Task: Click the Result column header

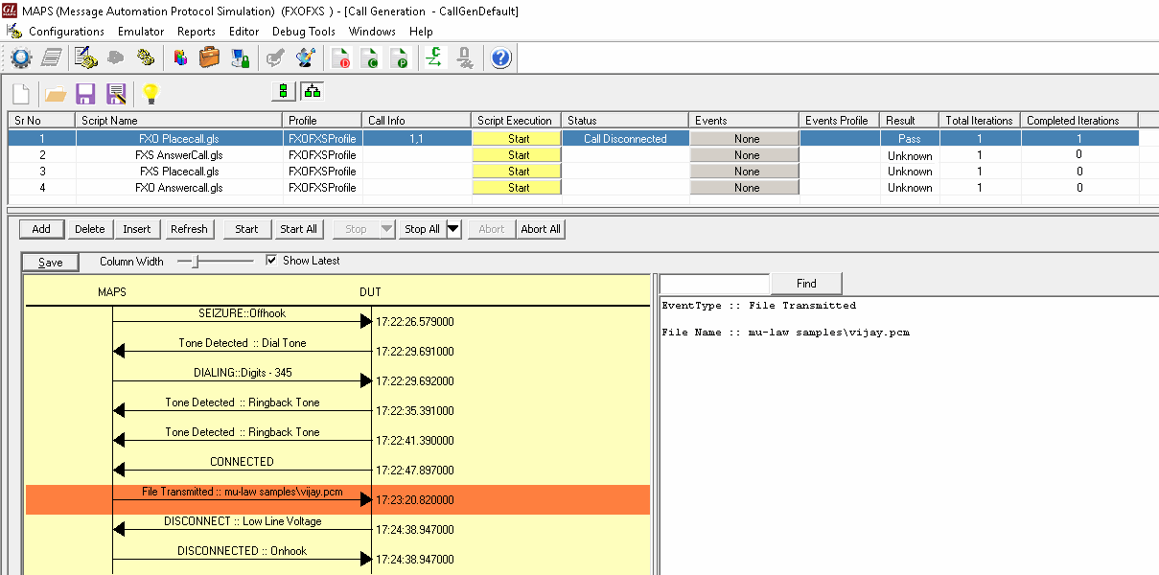Action: [909, 121]
